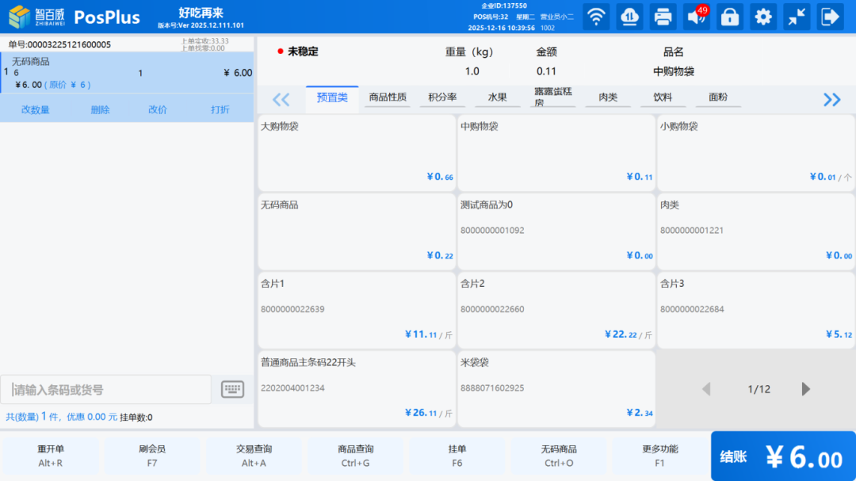Click the Wi-Fi network status icon
The image size is (856, 481).
point(597,17)
